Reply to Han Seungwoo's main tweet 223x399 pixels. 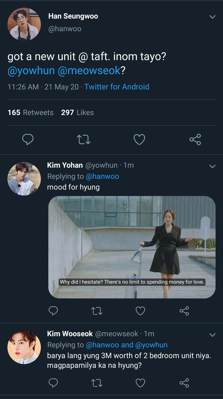[x=28, y=140]
